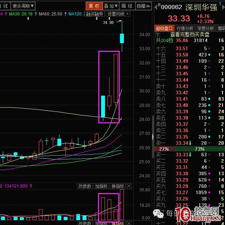
Task: Click the info marker below 设置均线 dropdown
Action: point(109,18)
